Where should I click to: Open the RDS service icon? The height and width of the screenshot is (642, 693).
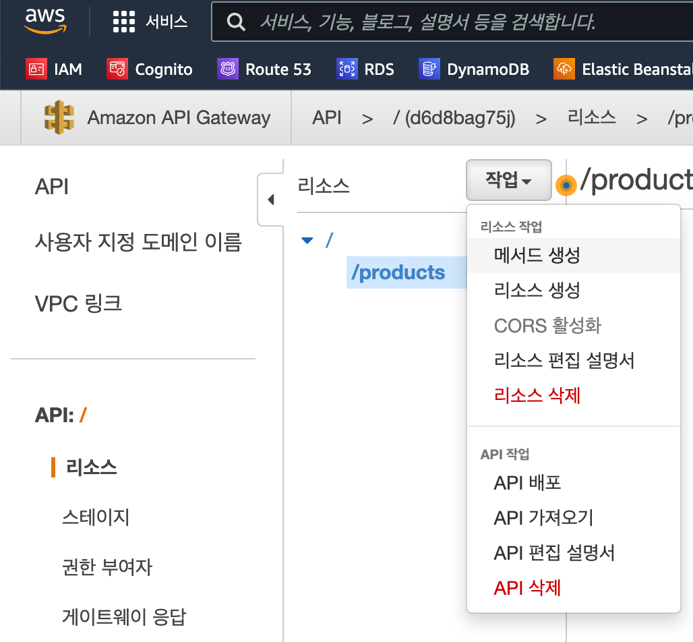347,69
